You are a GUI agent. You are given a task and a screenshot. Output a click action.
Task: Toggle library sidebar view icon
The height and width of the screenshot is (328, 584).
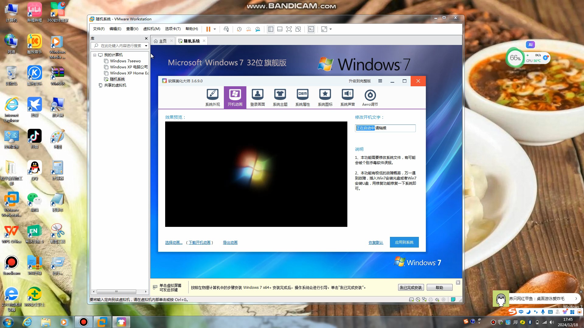click(271, 29)
